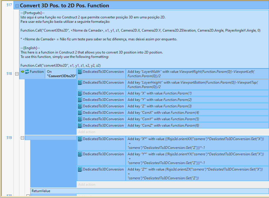Click "Add action" below the "Z*" action
Viewport: 269px width, 198px height.
pyautogui.click(x=87, y=185)
